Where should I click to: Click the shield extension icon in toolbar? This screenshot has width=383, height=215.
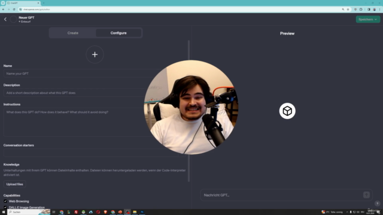coord(355,10)
